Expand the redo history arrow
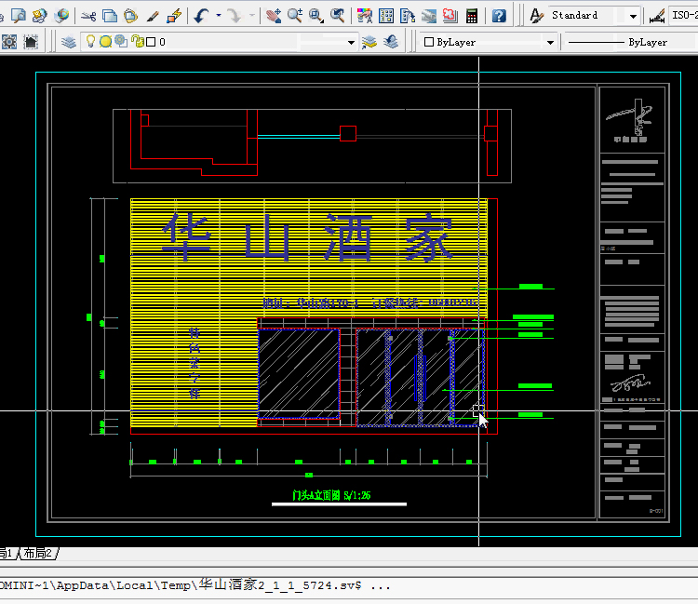698x604 pixels. (252, 16)
